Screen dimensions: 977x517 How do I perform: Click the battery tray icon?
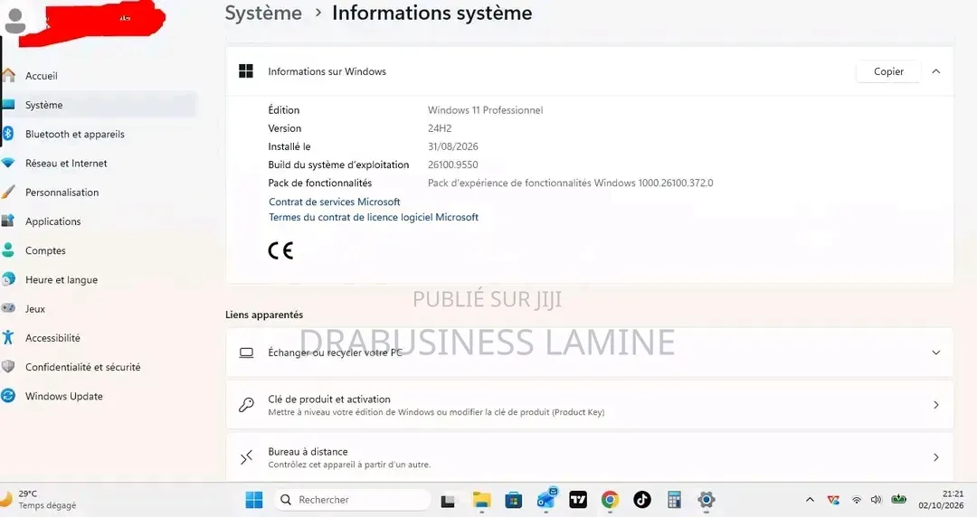point(898,499)
